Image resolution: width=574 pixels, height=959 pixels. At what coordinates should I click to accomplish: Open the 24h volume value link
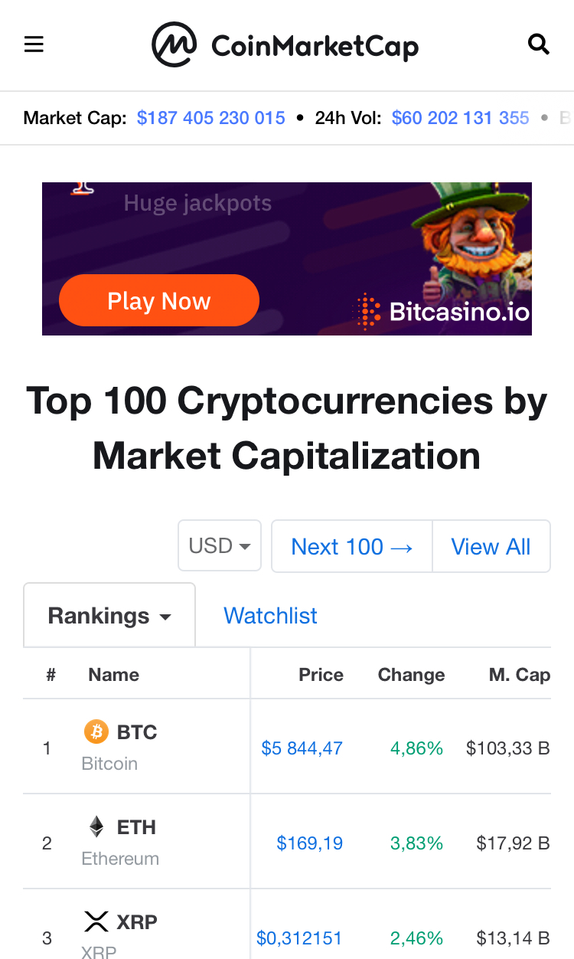[x=460, y=118]
